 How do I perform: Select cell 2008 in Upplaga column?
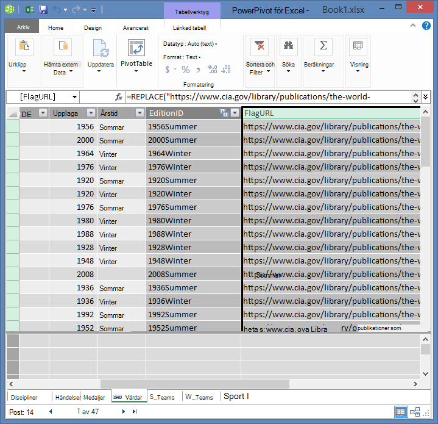tap(73, 275)
